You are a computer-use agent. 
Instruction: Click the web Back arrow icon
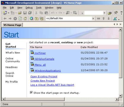5,18
